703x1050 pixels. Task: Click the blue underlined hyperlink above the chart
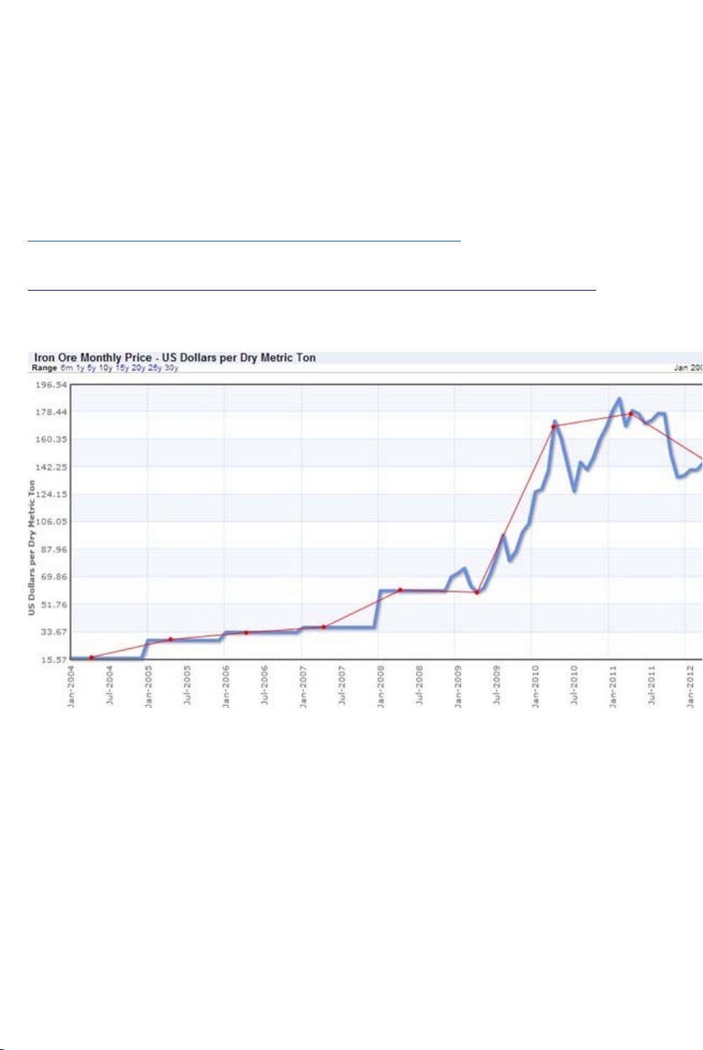(x=244, y=241)
